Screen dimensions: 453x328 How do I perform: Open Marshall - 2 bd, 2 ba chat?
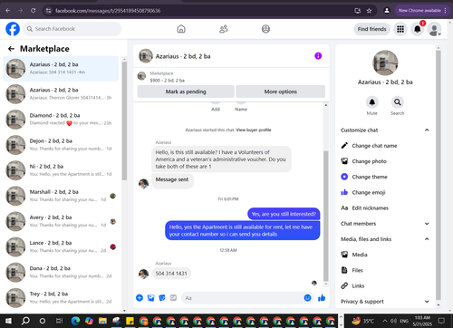61,196
